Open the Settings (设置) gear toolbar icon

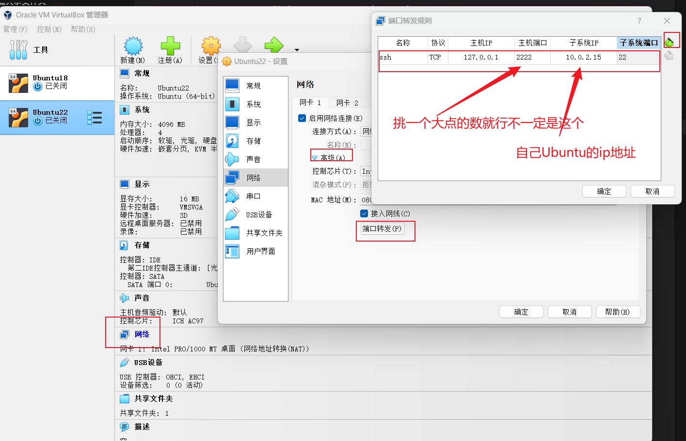pyautogui.click(x=211, y=46)
